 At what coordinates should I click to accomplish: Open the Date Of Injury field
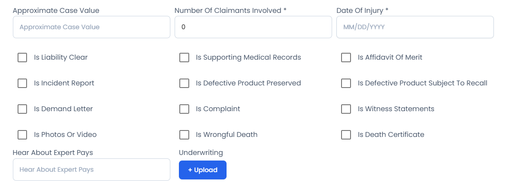click(x=415, y=27)
